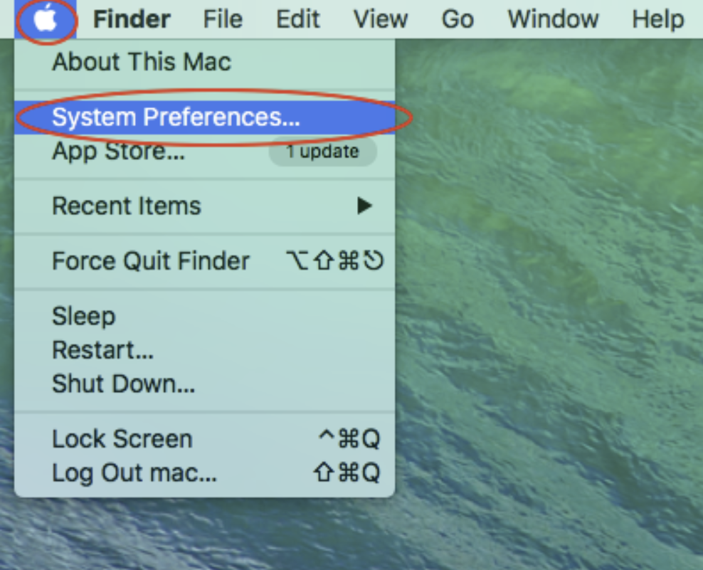703x570 pixels.
Task: Expand the Recent Items submenu
Action: 205,206
